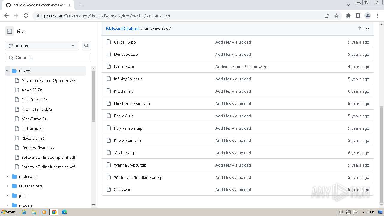
Task: Click the MalwareDatabase breadcrumb link
Action: [x=123, y=28]
